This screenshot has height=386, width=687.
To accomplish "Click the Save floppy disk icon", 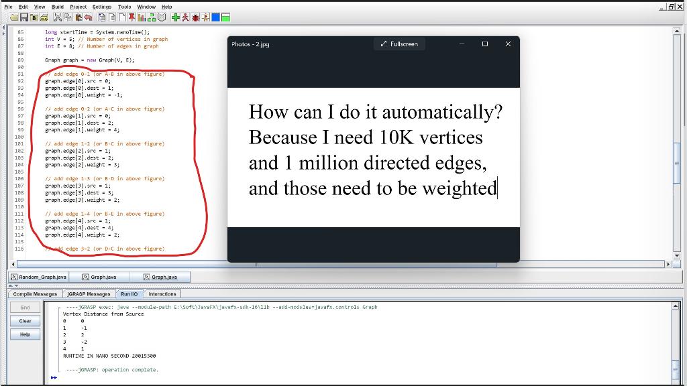I will click(24, 17).
